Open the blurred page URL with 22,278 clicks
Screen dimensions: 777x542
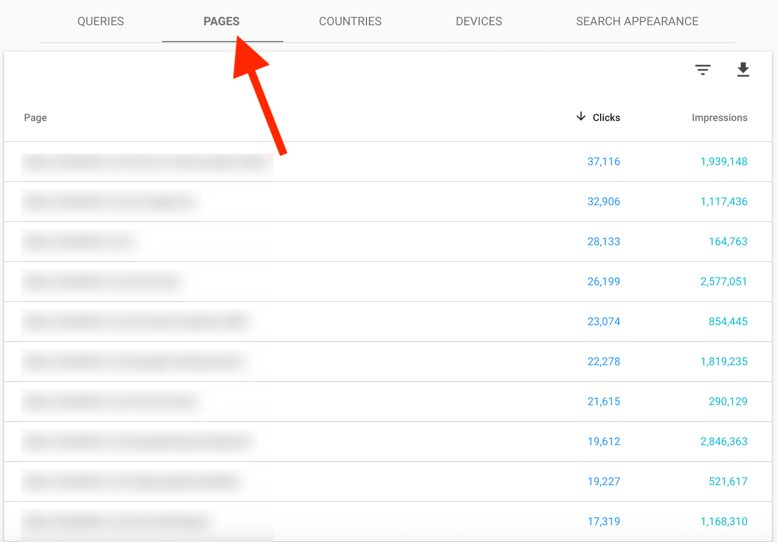[x=134, y=362]
